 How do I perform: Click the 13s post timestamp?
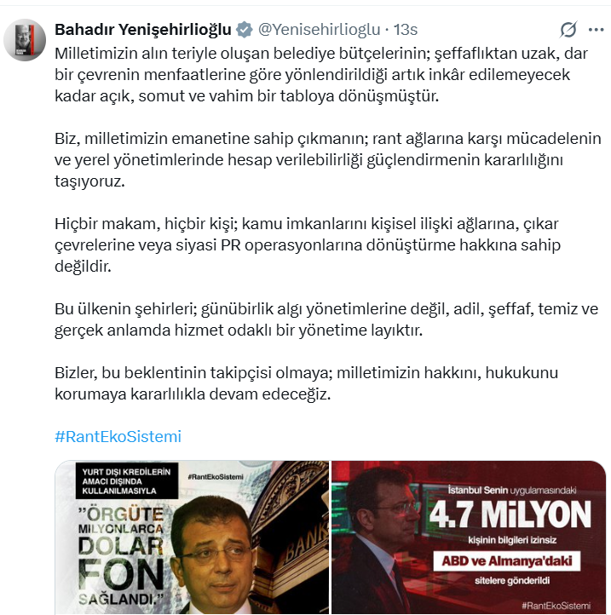pos(406,30)
